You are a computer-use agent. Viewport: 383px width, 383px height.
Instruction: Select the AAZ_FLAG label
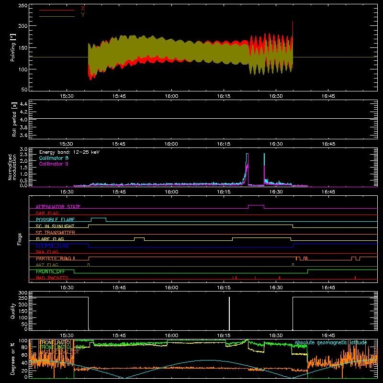pos(47,265)
